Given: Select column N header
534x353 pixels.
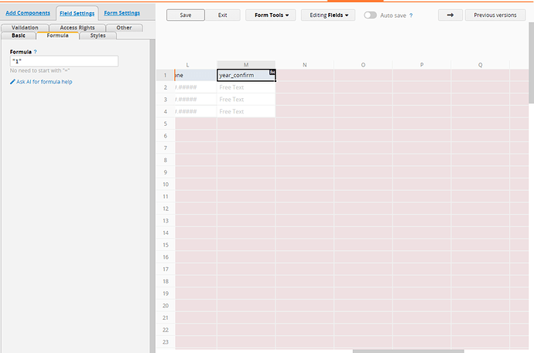Looking at the screenshot, I should click(x=304, y=65).
